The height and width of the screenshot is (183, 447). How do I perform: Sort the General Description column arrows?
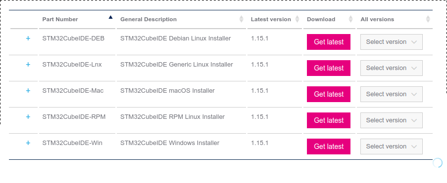242,19
